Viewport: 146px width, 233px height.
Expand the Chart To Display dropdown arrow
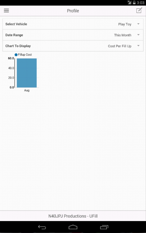point(138,46)
